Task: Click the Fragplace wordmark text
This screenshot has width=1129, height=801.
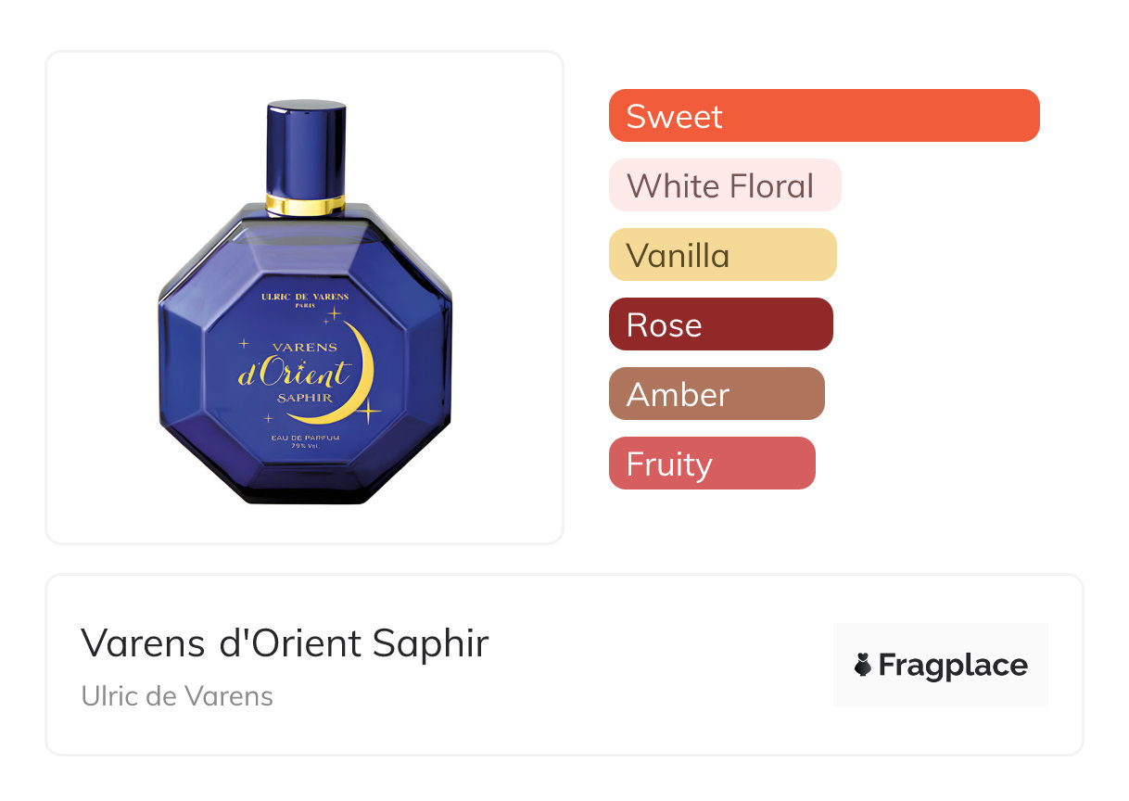Action: point(953,666)
